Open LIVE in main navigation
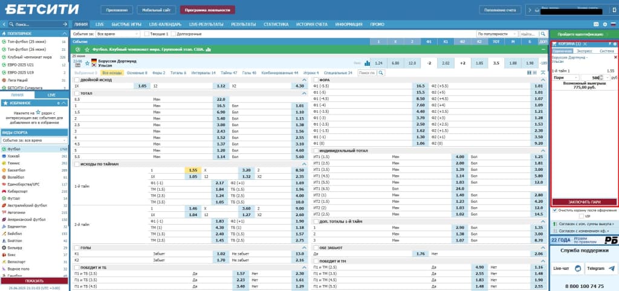Viewport: 619px width, 291px height. point(100,24)
